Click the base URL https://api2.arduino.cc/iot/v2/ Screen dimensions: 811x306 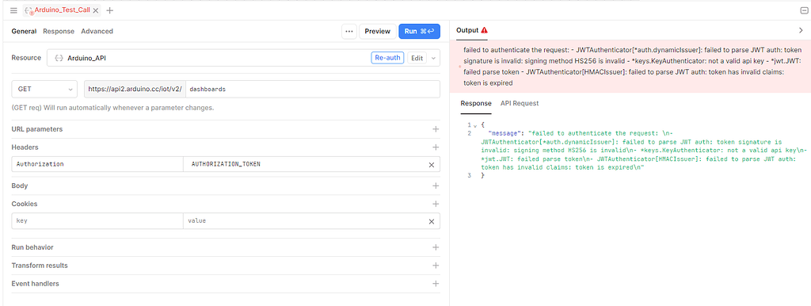tap(135, 89)
